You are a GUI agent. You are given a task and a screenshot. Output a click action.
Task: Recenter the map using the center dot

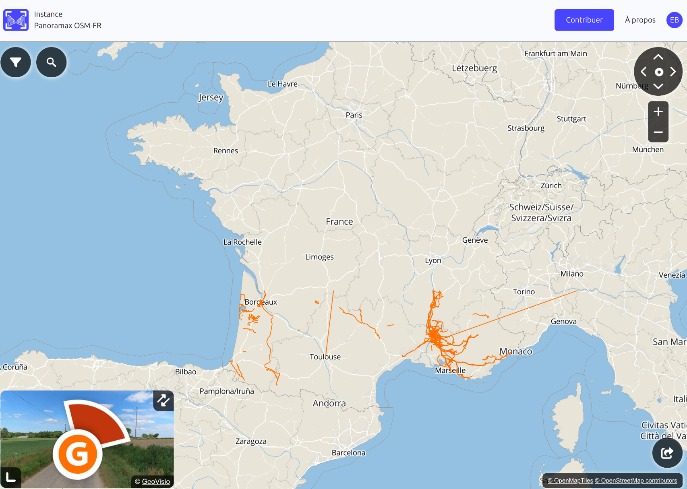coord(658,72)
